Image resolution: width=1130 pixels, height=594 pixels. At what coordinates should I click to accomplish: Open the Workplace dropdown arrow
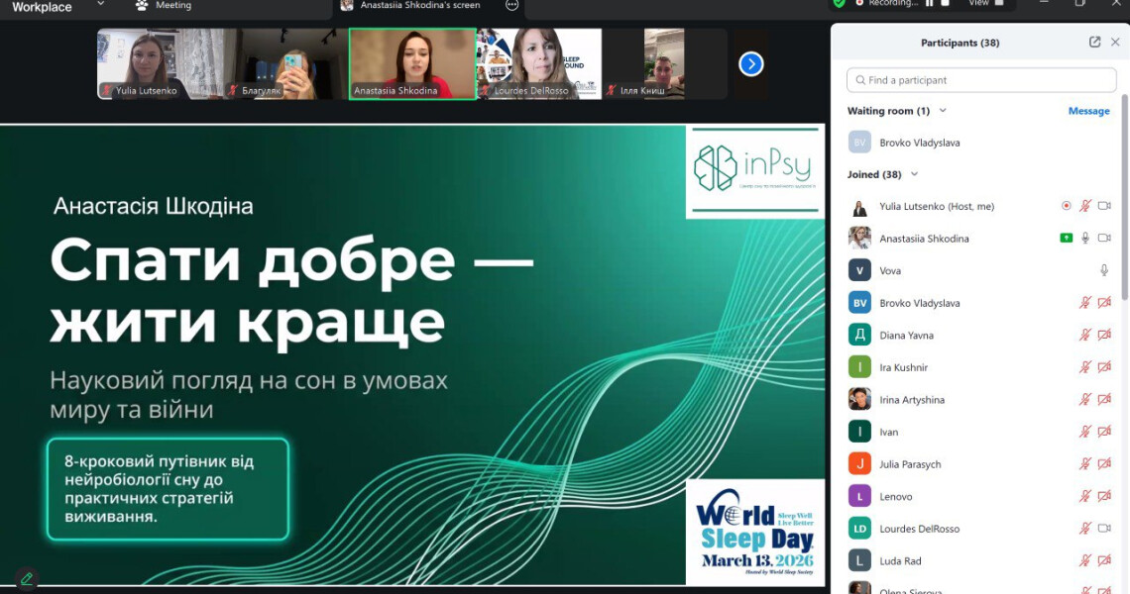tap(100, 5)
